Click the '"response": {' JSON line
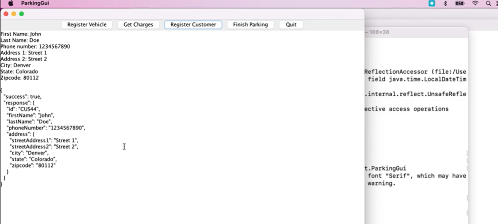The height and width of the screenshot is (224, 498). [19, 103]
